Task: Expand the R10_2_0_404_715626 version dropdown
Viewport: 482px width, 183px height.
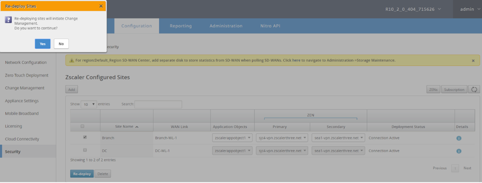Action: [413, 9]
